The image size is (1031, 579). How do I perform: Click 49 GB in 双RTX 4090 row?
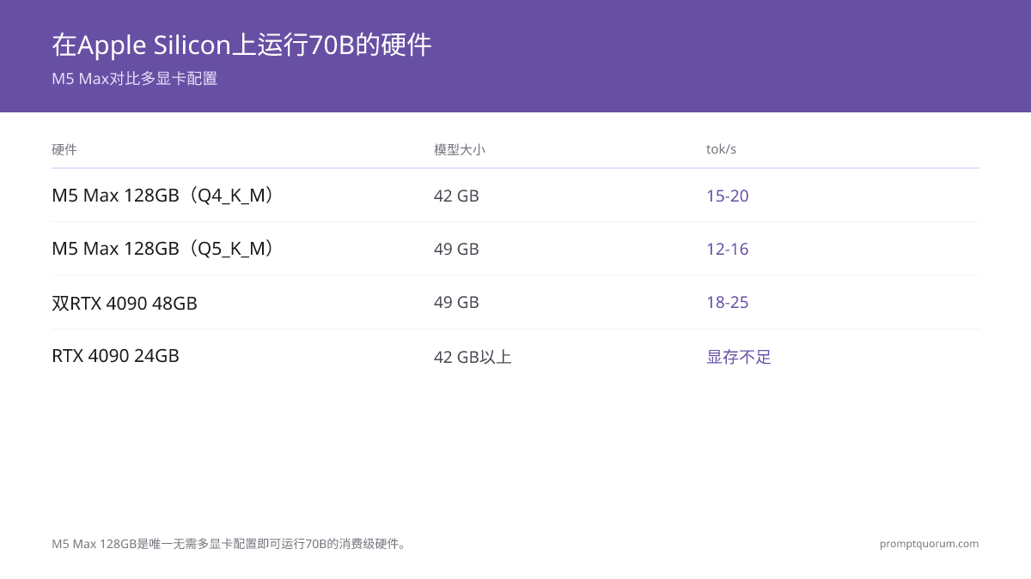[456, 302]
